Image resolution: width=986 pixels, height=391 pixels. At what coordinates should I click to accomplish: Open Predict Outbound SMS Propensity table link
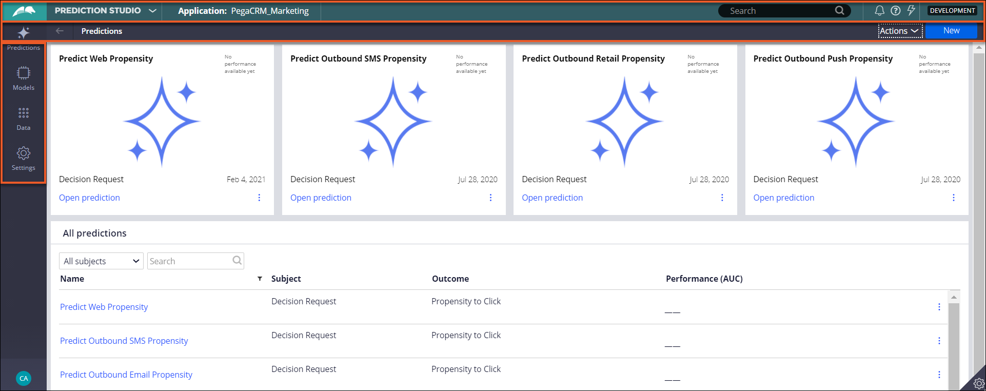[x=124, y=341]
